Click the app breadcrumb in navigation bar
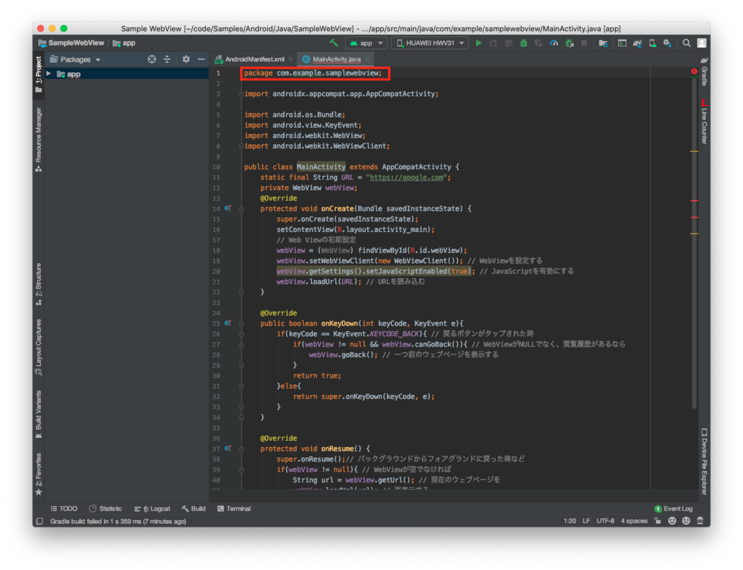 tap(124, 43)
